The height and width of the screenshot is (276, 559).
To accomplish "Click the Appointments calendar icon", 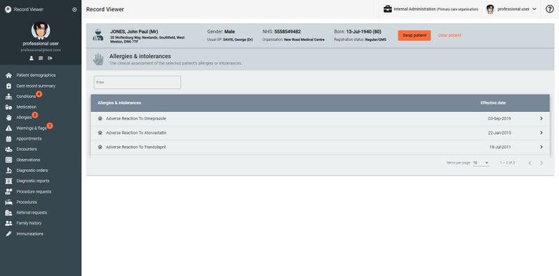I will [9, 139].
